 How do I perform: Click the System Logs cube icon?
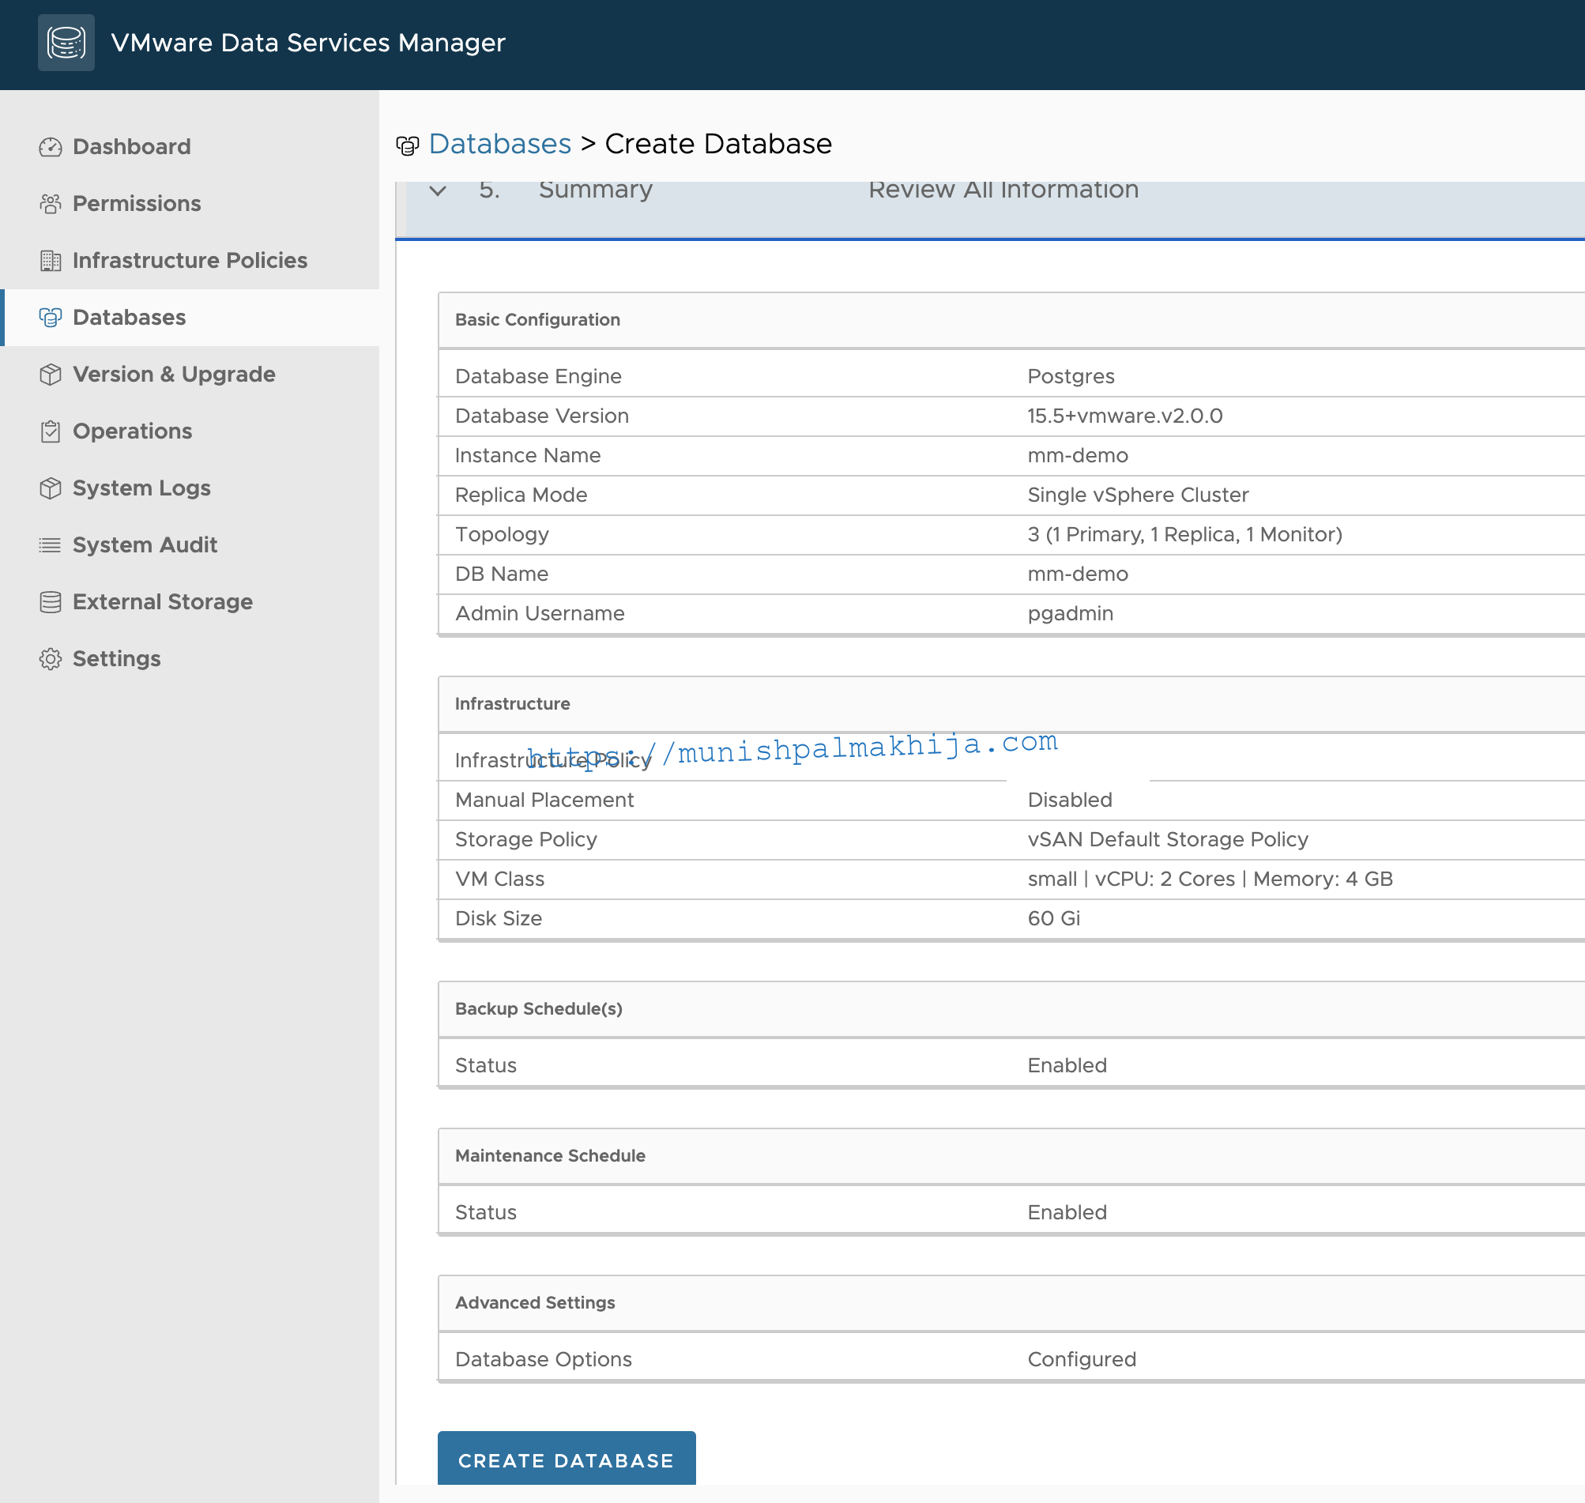pyautogui.click(x=51, y=488)
